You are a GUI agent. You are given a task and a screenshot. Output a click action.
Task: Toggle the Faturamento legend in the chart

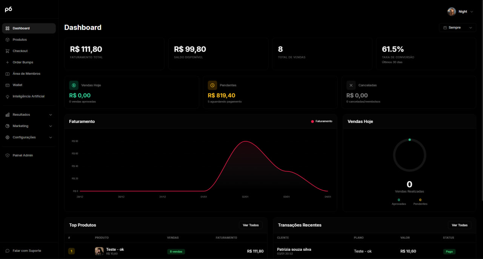[322, 121]
